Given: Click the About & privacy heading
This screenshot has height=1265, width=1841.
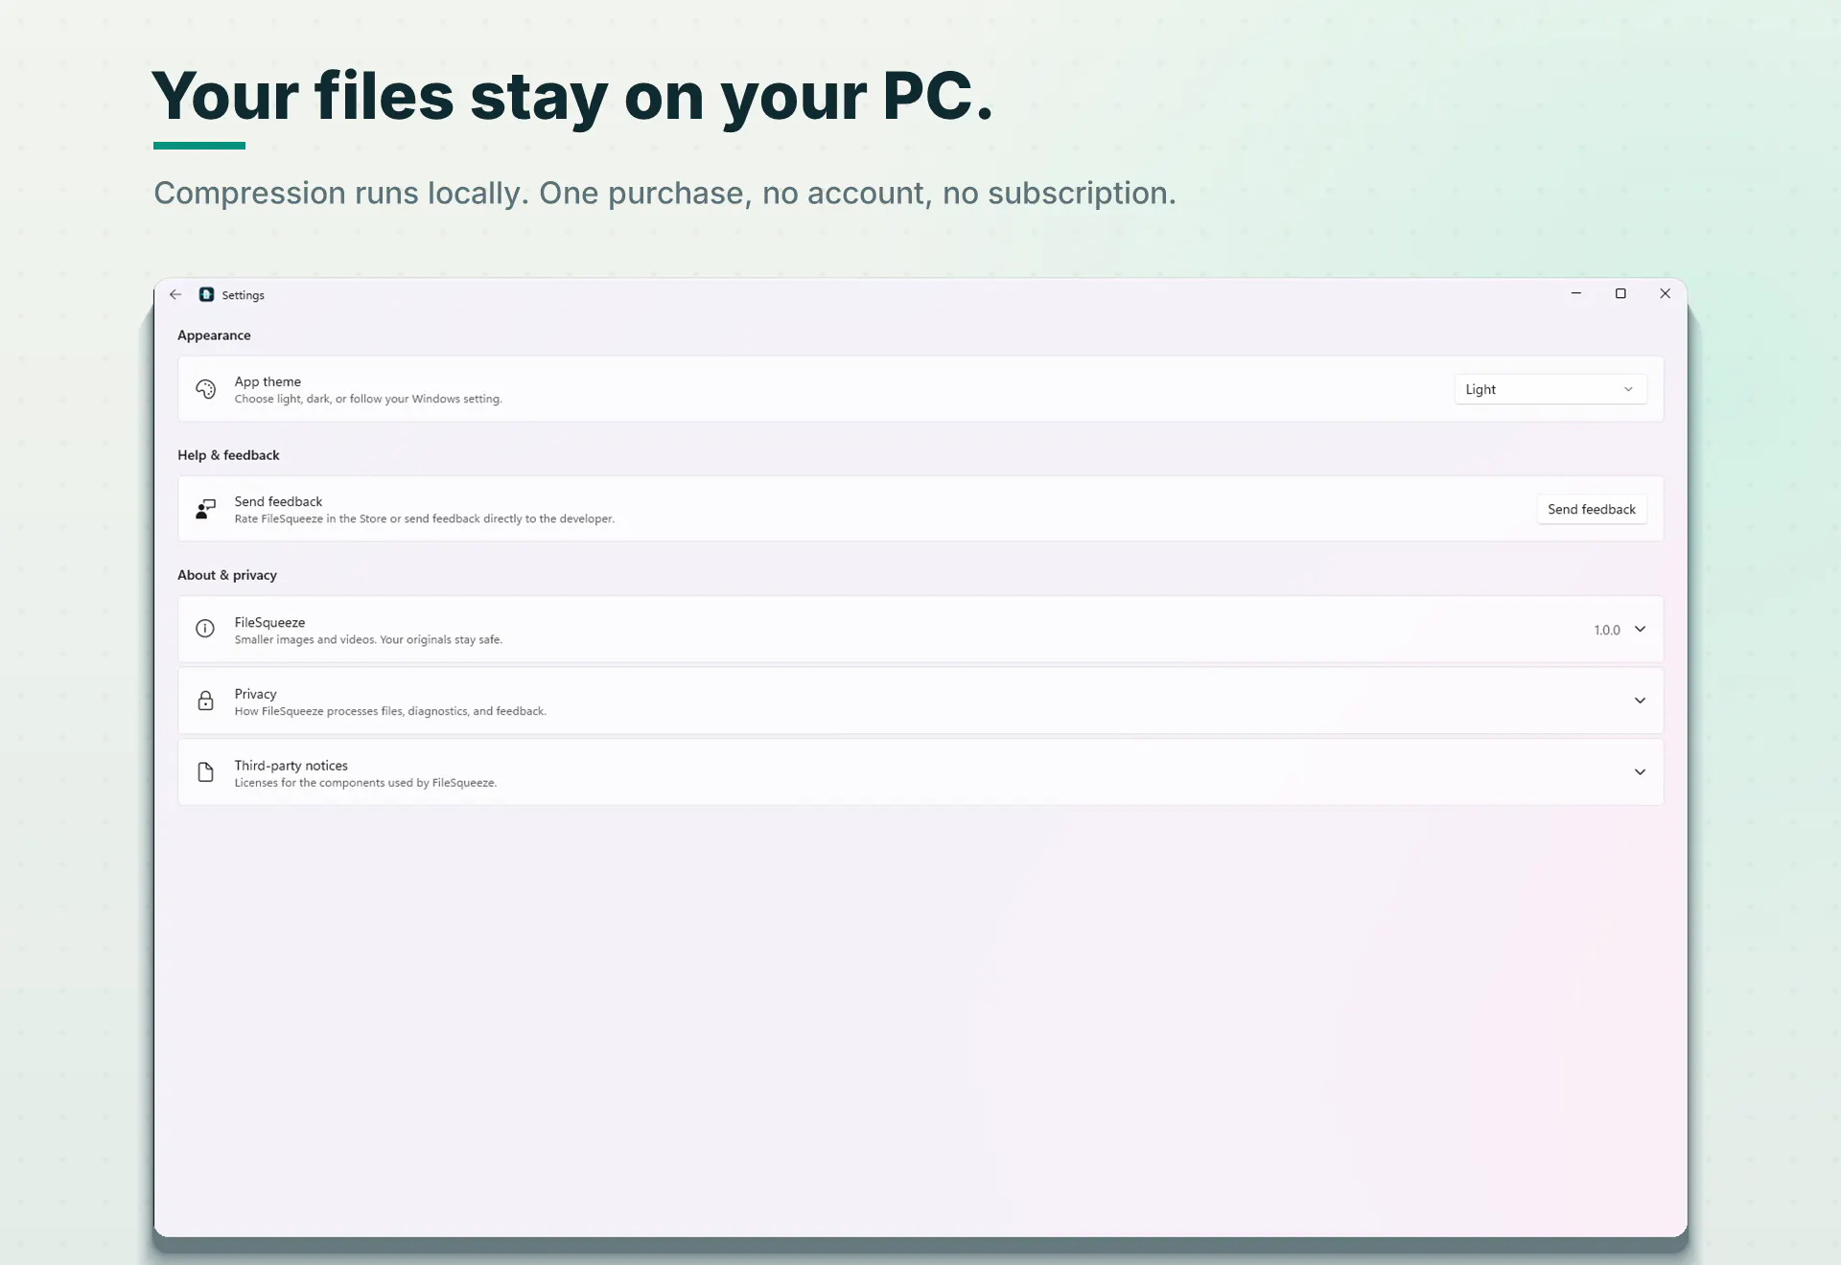Looking at the screenshot, I should pyautogui.click(x=227, y=575).
